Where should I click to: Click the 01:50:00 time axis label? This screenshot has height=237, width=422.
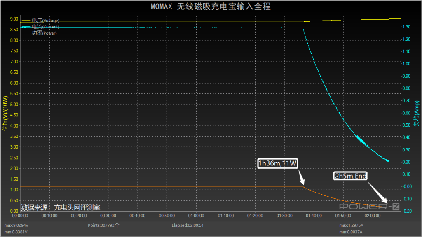pos(343,216)
